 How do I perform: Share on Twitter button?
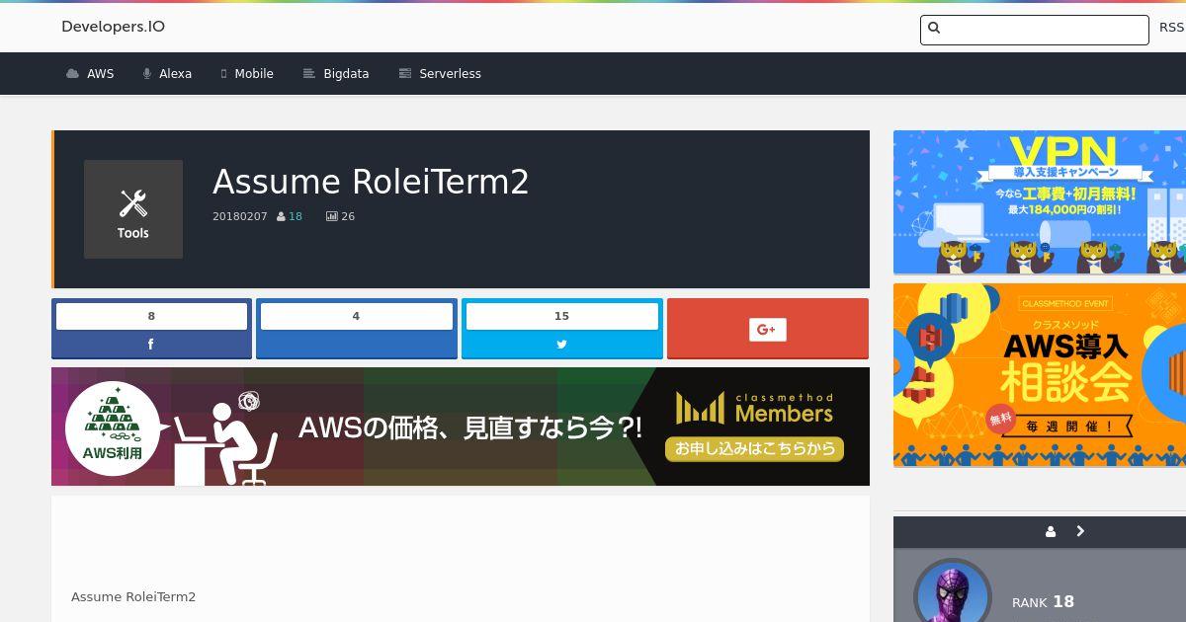(561, 344)
